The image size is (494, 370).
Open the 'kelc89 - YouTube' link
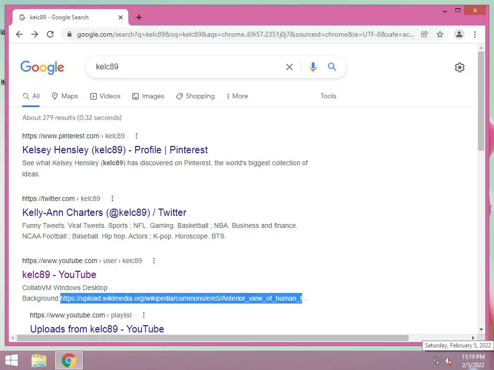click(59, 275)
